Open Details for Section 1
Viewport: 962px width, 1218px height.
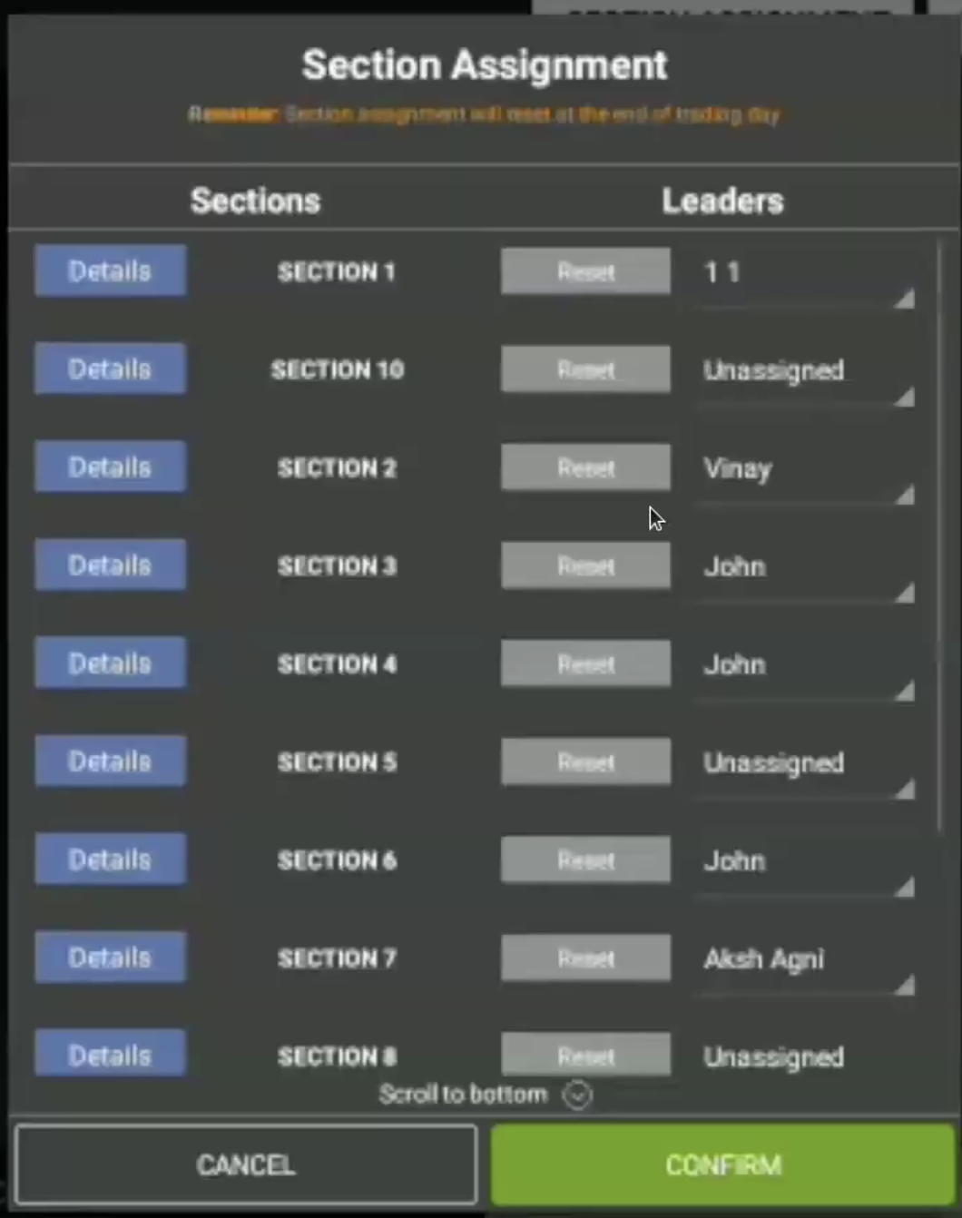coord(110,270)
